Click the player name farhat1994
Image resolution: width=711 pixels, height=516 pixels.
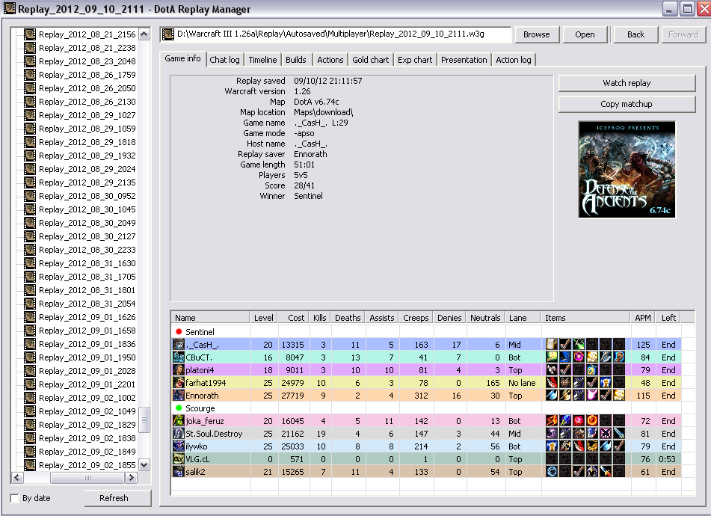click(206, 383)
